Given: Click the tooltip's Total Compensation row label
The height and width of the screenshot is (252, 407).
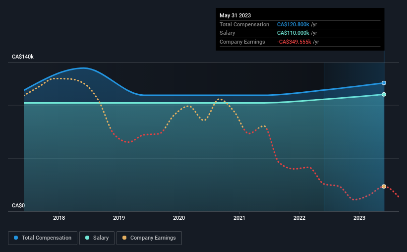Looking at the screenshot, I should (x=244, y=24).
